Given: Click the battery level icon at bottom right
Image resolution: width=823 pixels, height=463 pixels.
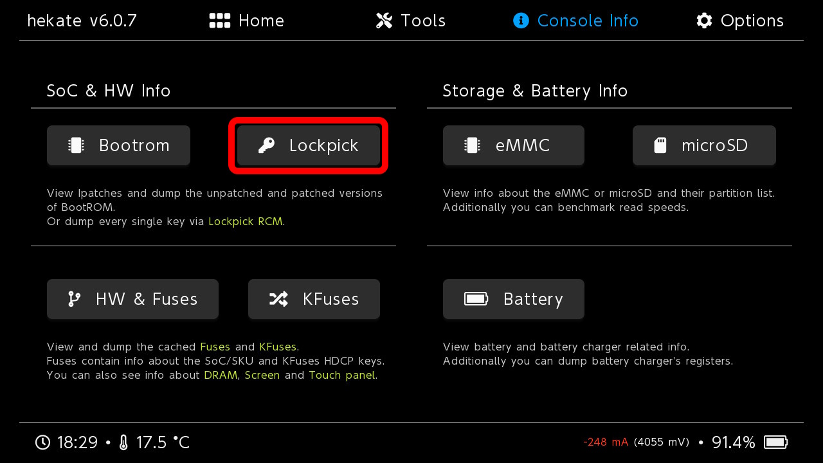Looking at the screenshot, I should [775, 442].
